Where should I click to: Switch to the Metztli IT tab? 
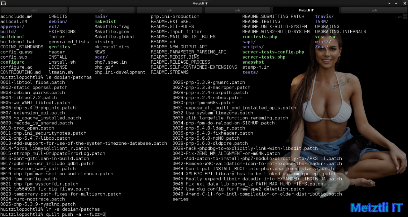pyautogui.click(x=306, y=10)
